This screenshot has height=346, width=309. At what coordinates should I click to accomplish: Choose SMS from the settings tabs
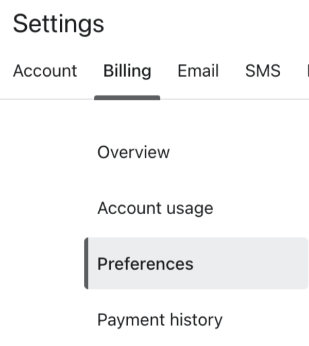[263, 71]
